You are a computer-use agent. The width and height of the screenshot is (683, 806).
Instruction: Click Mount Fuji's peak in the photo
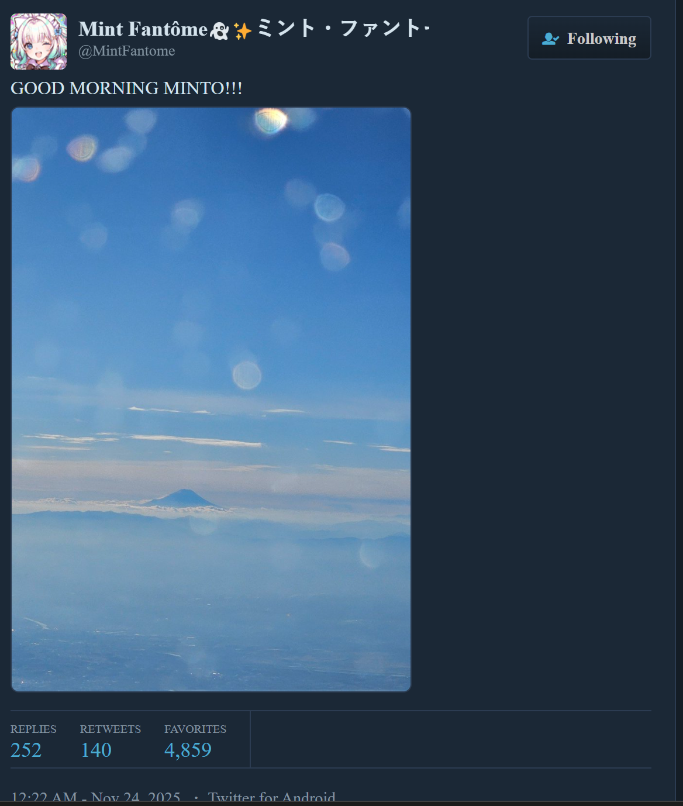point(184,492)
